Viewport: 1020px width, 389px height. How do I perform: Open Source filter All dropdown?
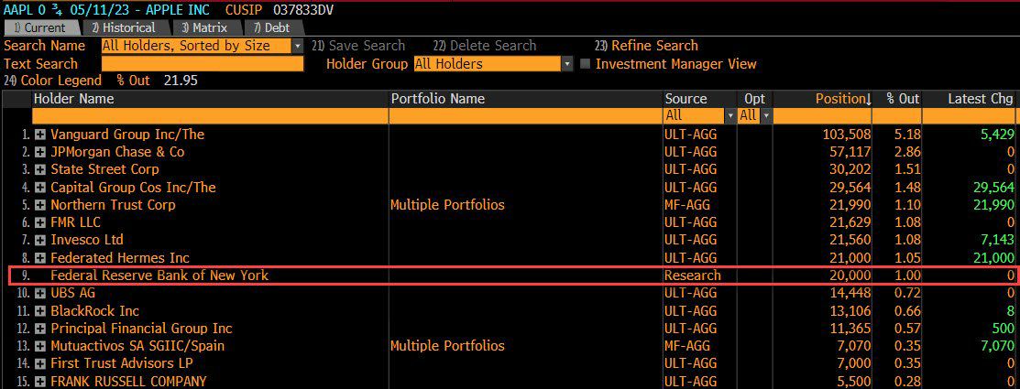[730, 115]
